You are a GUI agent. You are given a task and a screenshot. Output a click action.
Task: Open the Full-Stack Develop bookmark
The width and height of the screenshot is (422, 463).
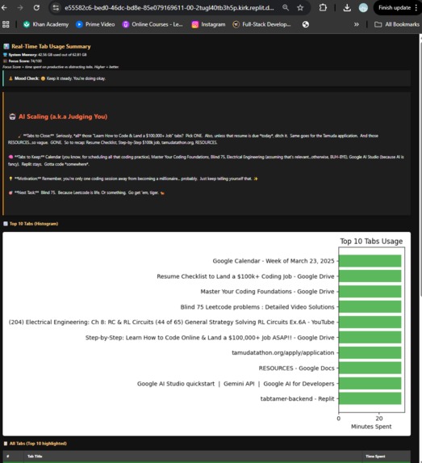tap(261, 24)
